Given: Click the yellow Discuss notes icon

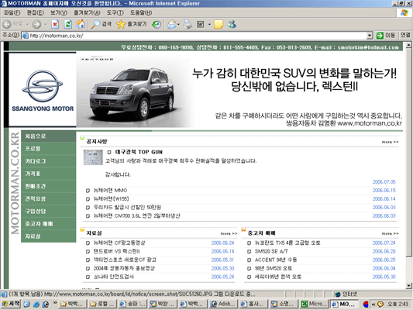Looking at the screenshot, I should [x=219, y=24].
